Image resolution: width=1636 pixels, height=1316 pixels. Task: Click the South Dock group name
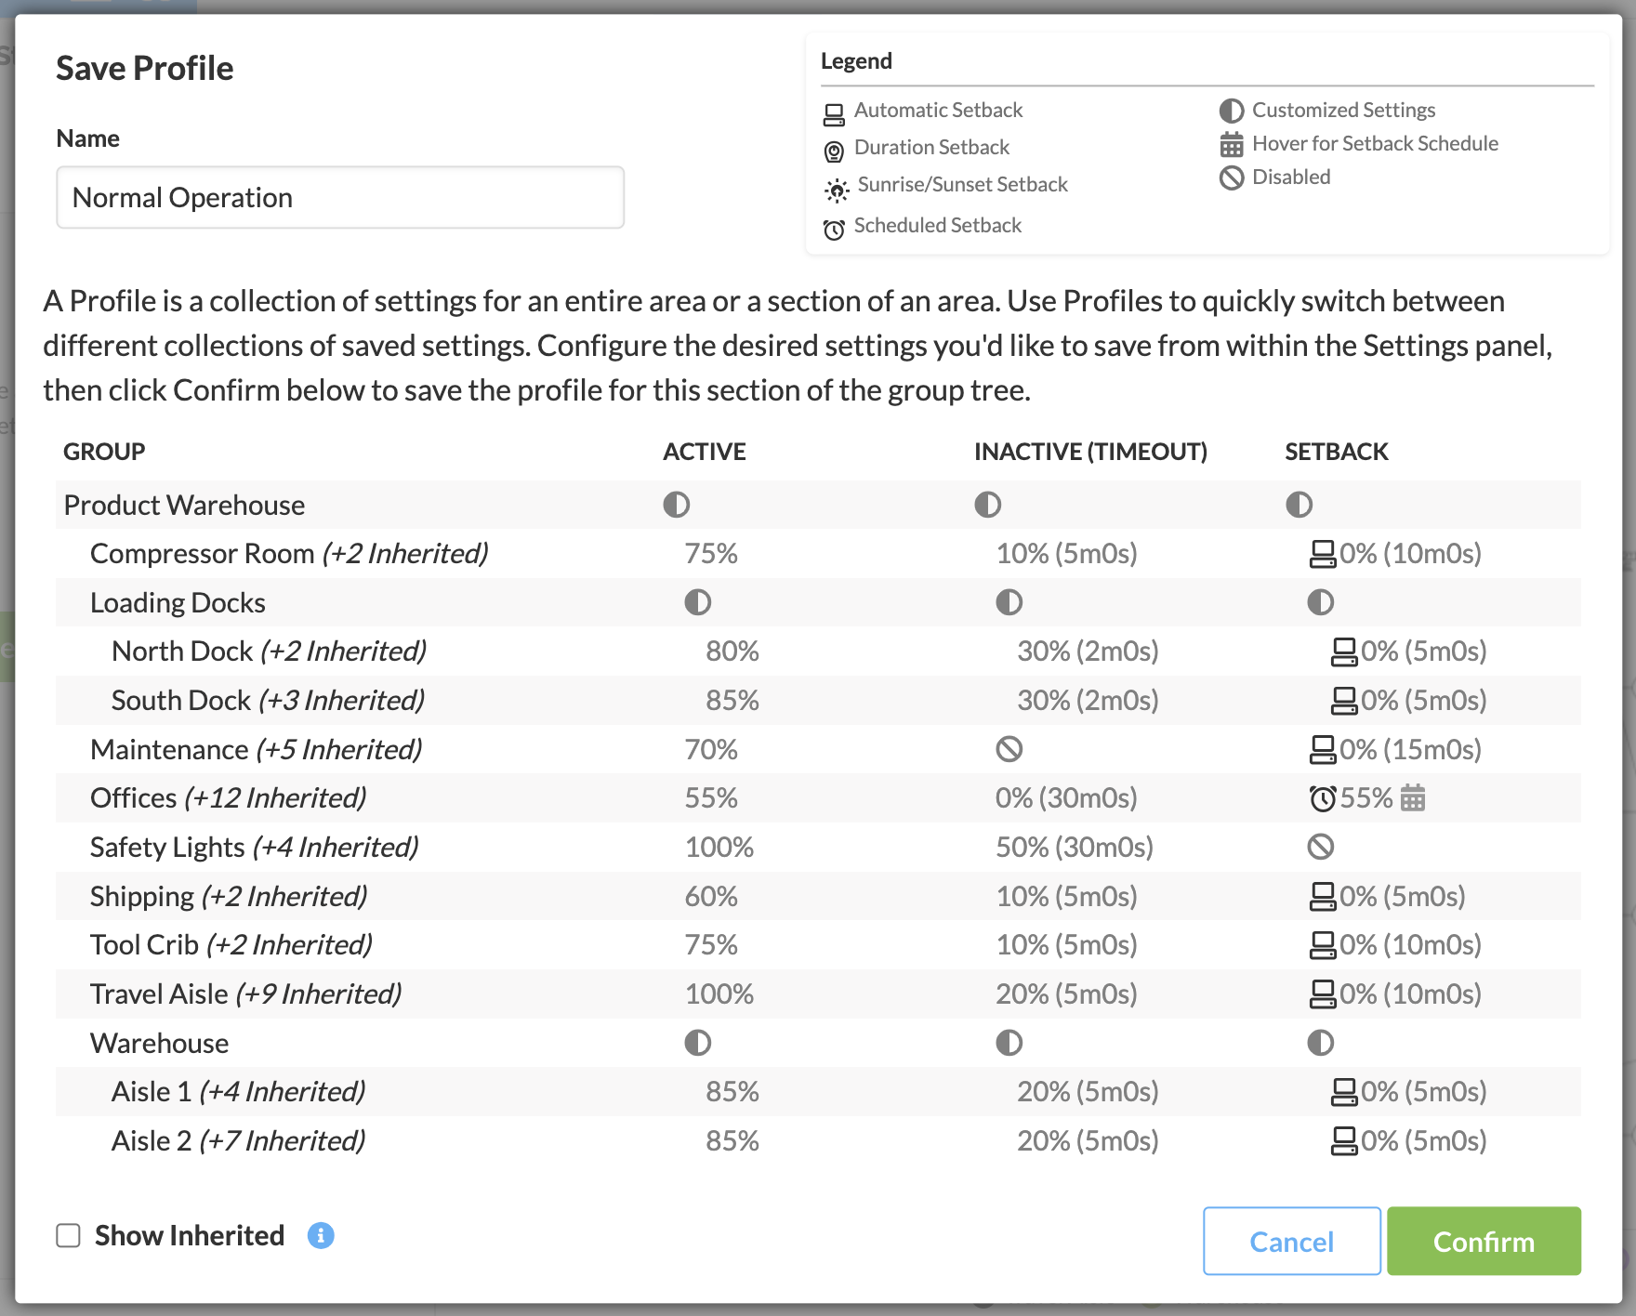point(181,700)
